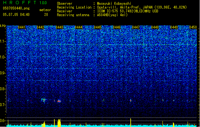Select the filename 0507050440.png

tap(16, 8)
